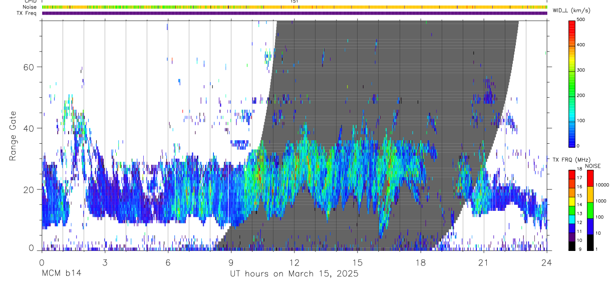Click the 21 UT hour tick label

click(x=484, y=262)
